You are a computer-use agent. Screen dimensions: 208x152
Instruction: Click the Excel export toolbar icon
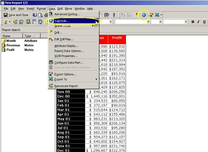157,15
